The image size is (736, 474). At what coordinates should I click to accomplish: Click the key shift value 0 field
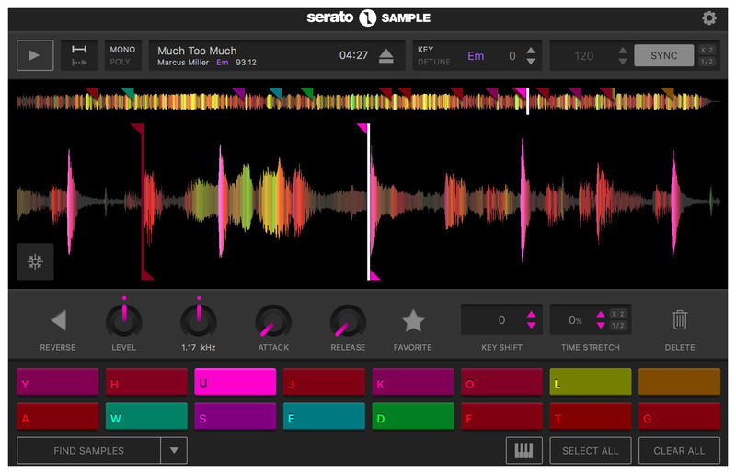pyautogui.click(x=501, y=320)
